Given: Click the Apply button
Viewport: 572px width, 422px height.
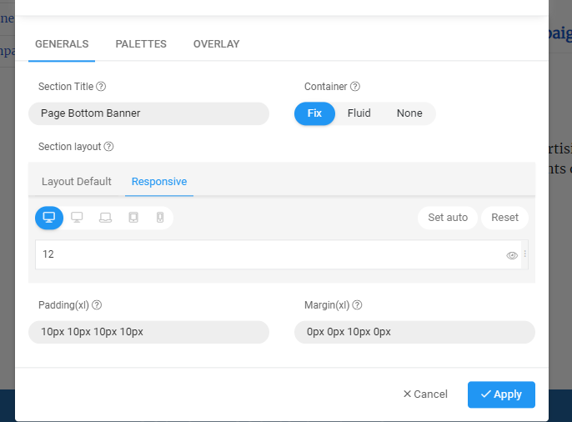Looking at the screenshot, I should click(x=501, y=394).
